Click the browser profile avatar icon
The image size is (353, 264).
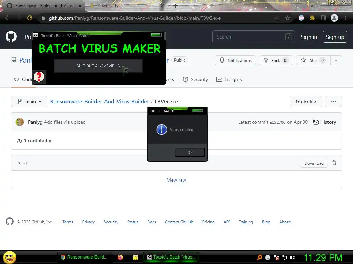(334, 18)
